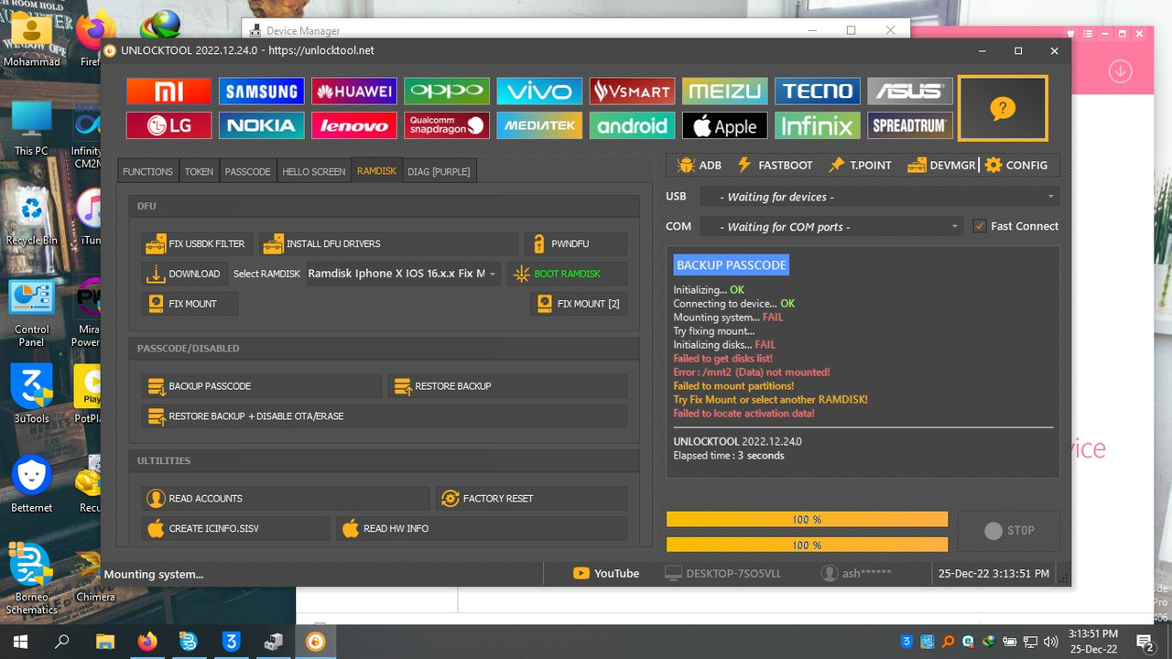Click the orange question support icon
1172x659 pixels.
point(1003,107)
